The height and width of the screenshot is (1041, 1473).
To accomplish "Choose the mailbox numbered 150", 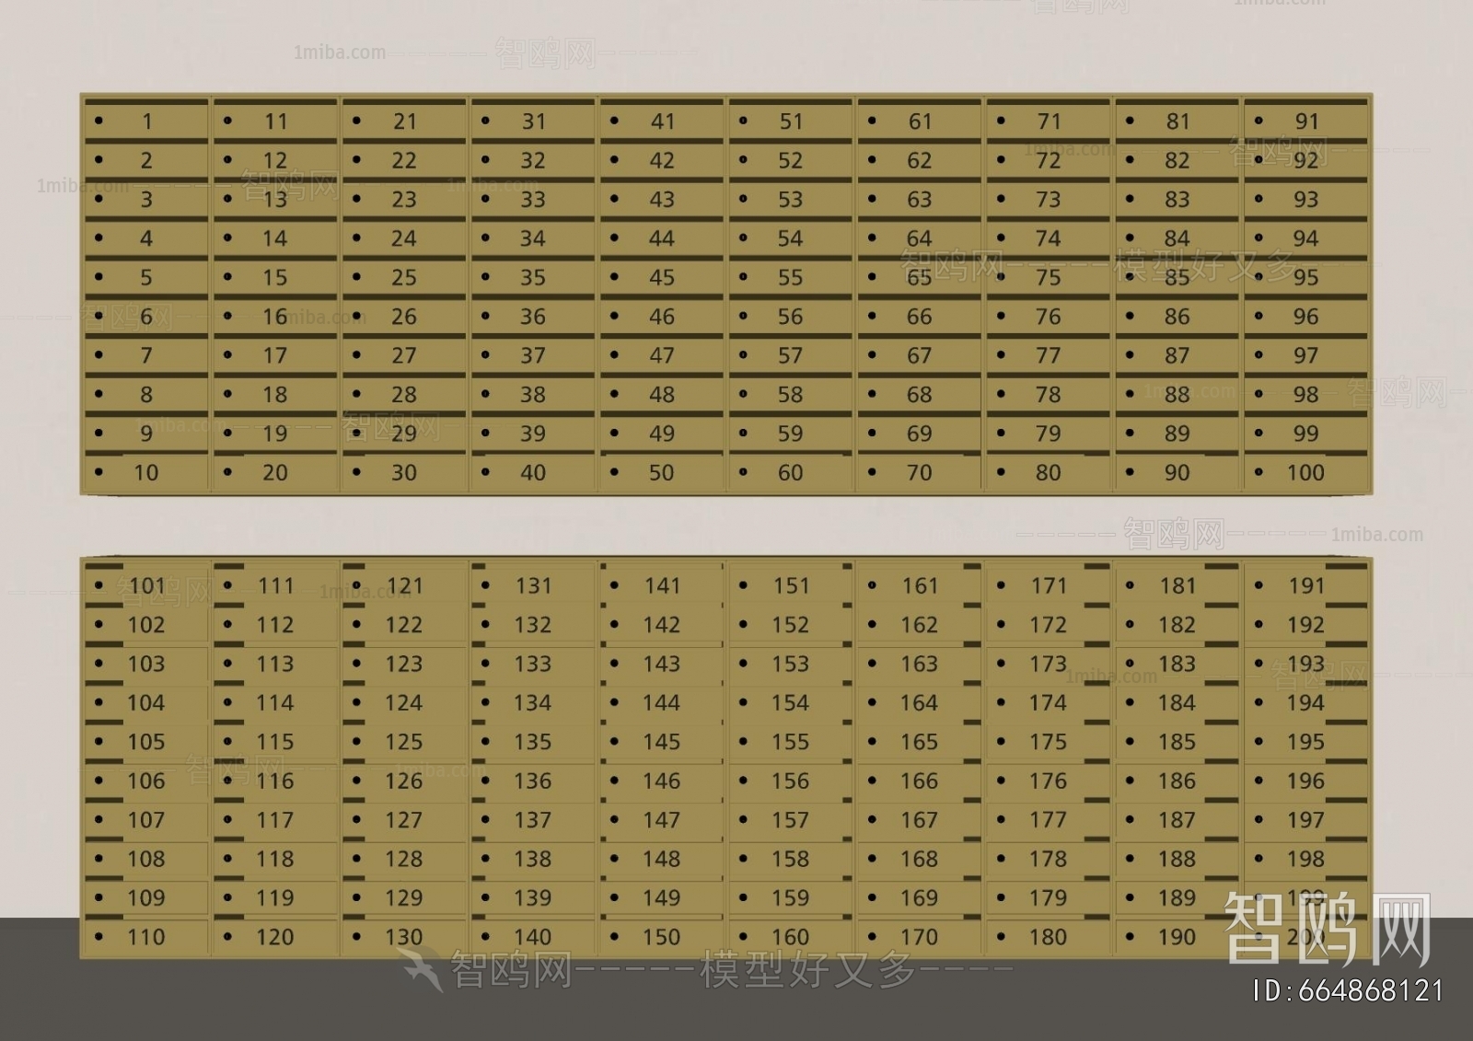I will tap(661, 937).
